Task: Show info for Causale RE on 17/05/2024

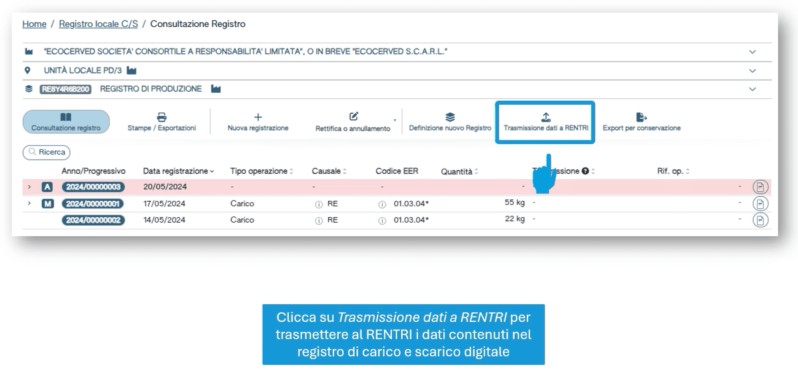Action: coord(319,204)
